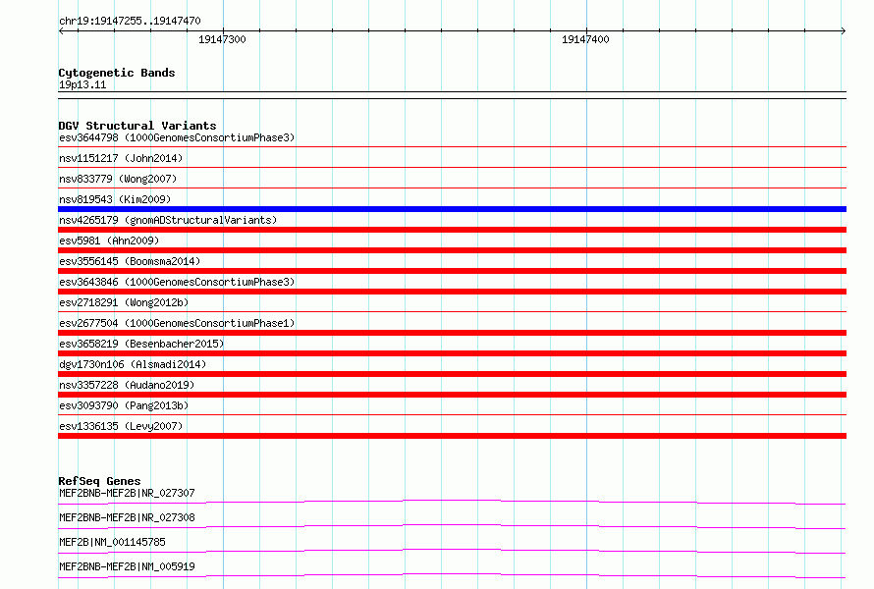This screenshot has height=589, width=874.
Task: Open variant nsv1151217 (John2014)
Action: point(121,158)
